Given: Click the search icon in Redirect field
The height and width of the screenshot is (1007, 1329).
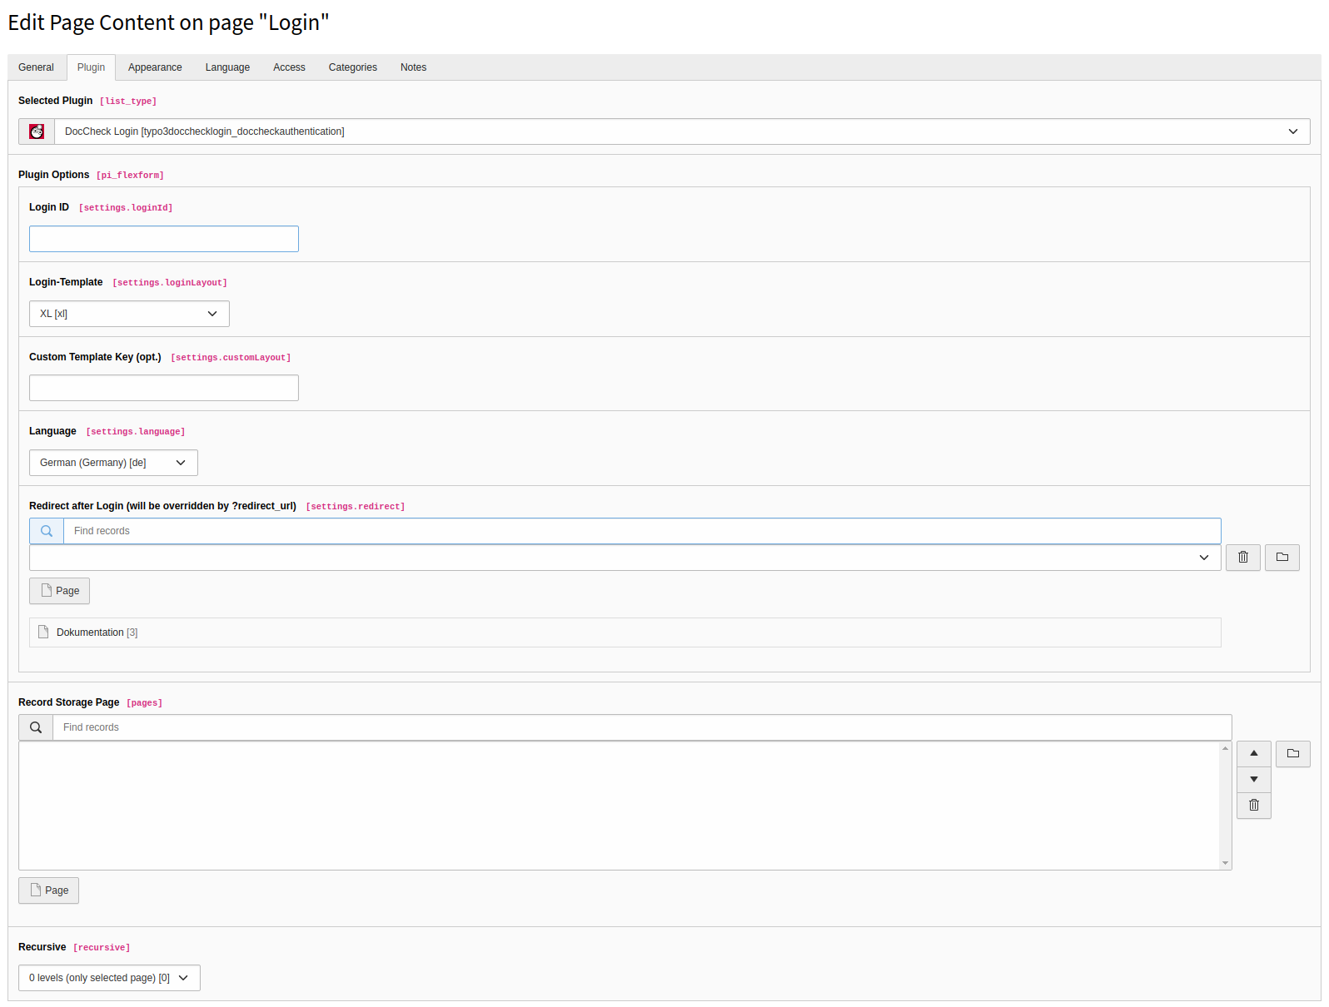Looking at the screenshot, I should [47, 531].
